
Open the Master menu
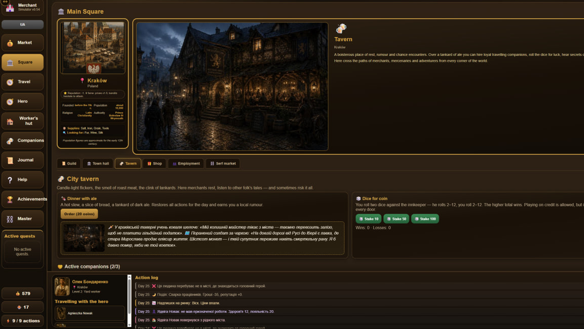click(22, 219)
